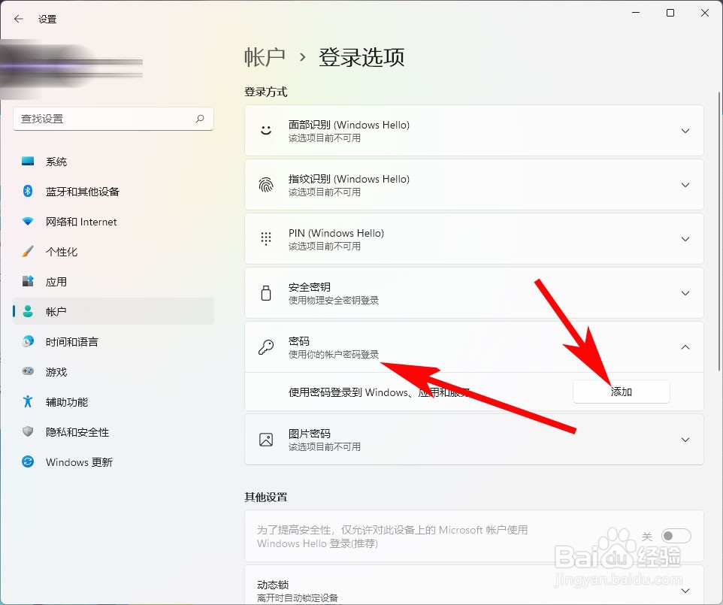The image size is (723, 605).
Task: Click the Bluetooth icon in sidebar
Action: tap(28, 191)
